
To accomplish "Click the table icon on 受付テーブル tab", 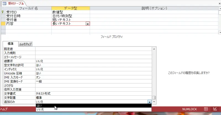I will tap(4, 3).
